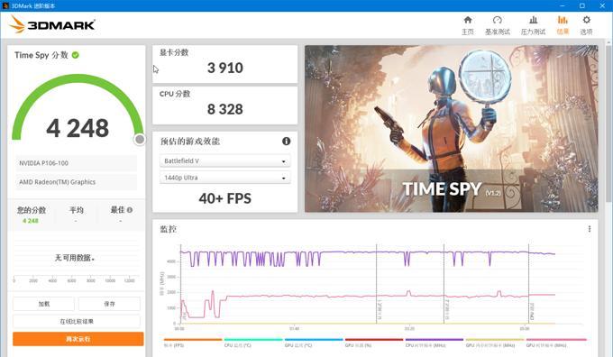The width and height of the screenshot is (613, 357).
Task: Click green validation check beside Time Spy score
Action: [76, 55]
